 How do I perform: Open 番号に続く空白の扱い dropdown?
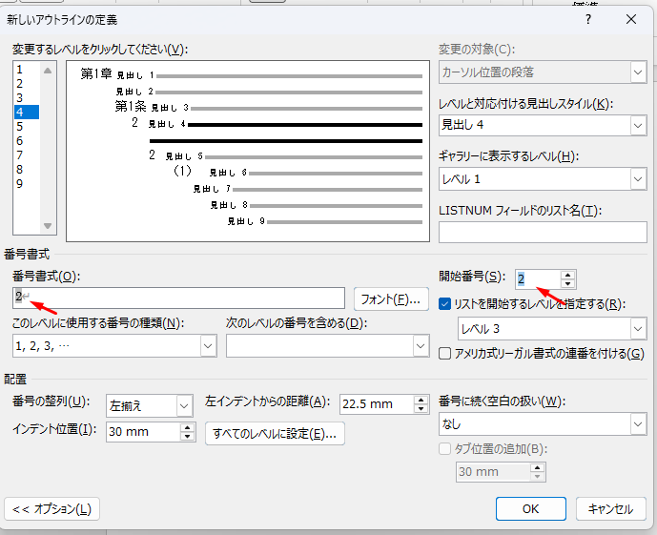pos(638,422)
